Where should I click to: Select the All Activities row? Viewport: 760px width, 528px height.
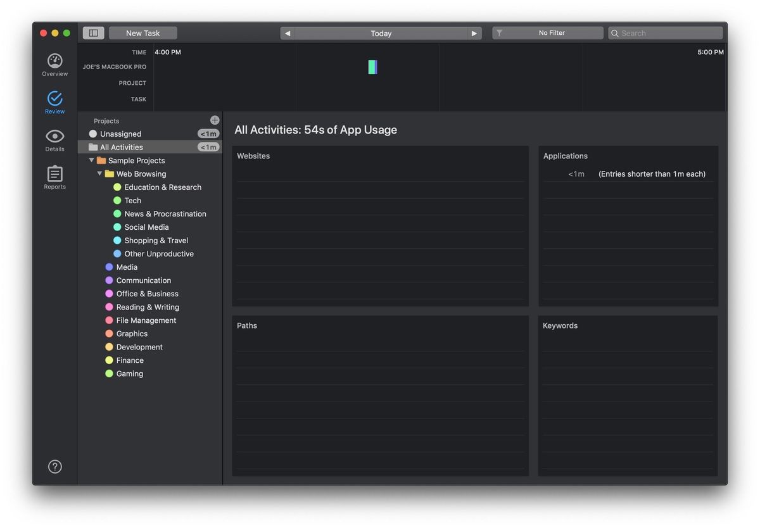(150, 147)
